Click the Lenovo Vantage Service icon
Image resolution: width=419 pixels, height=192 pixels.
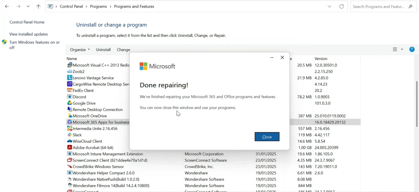pos(69,78)
